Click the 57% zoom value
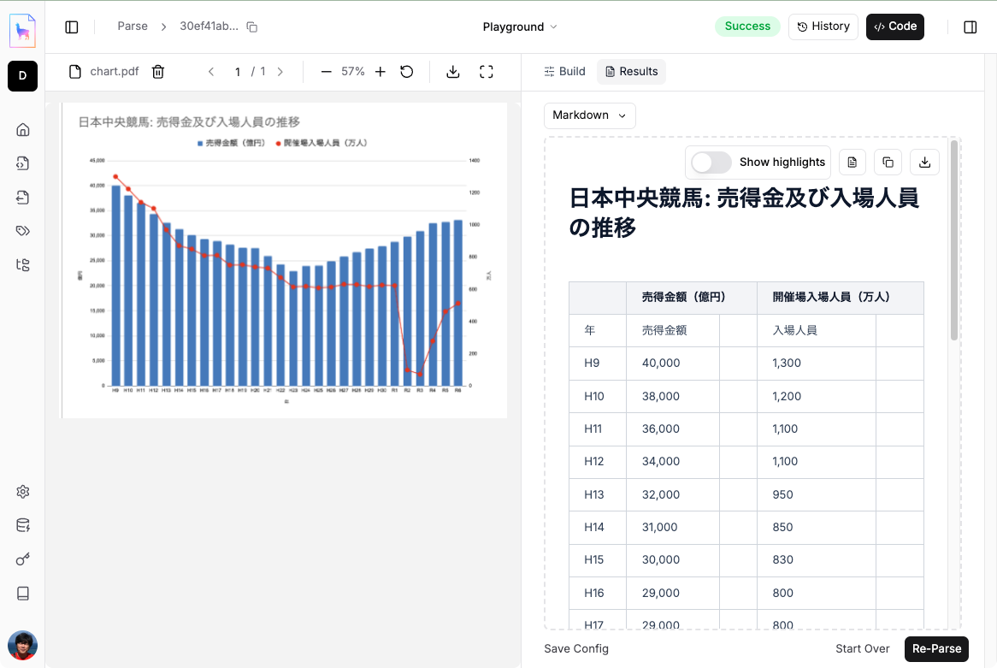Image resolution: width=997 pixels, height=668 pixels. point(353,71)
